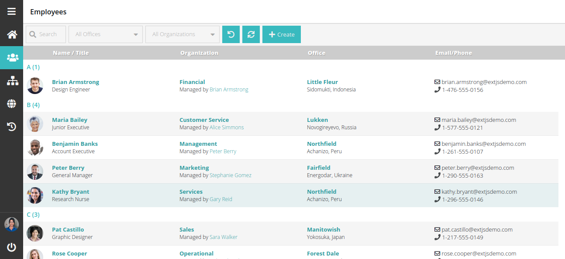Screen dimensions: 565x259
Task: Click the refresh employees list button
Action: [x=251, y=34]
